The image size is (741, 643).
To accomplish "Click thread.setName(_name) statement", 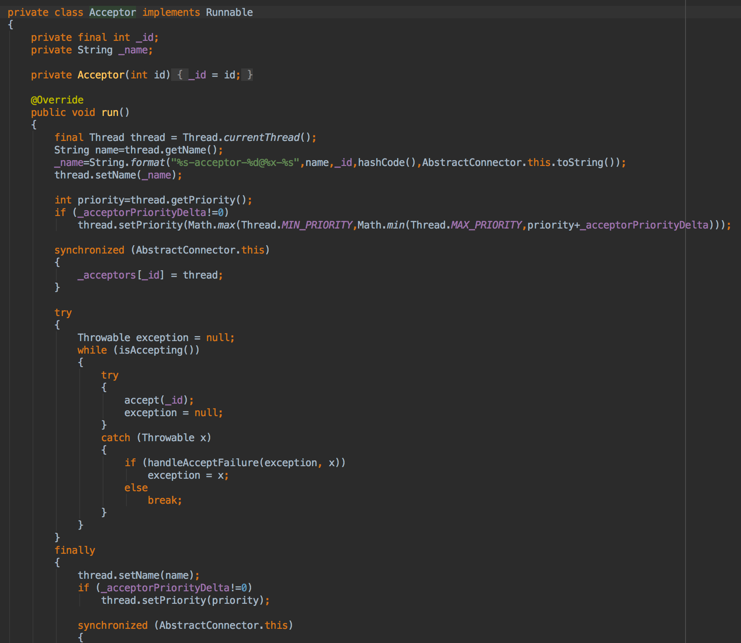I will click(118, 175).
